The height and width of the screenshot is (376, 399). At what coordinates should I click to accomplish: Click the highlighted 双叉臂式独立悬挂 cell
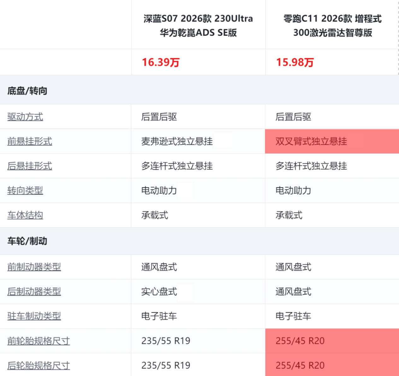click(x=311, y=141)
